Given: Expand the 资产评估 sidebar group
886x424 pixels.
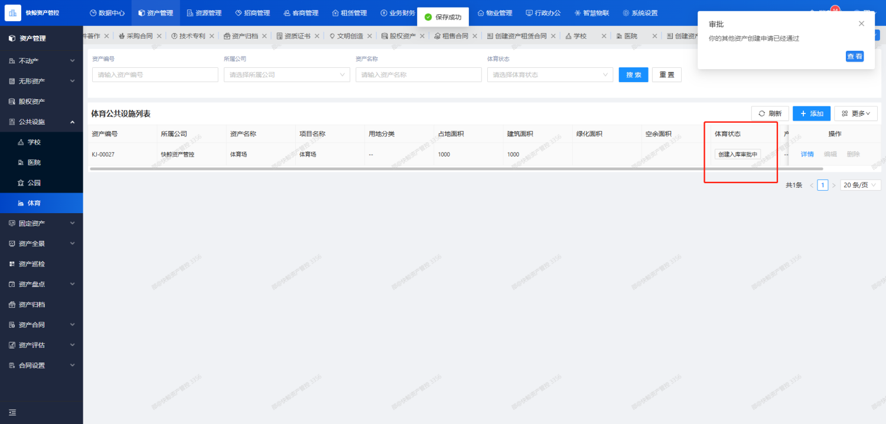Looking at the screenshot, I should pyautogui.click(x=41, y=345).
